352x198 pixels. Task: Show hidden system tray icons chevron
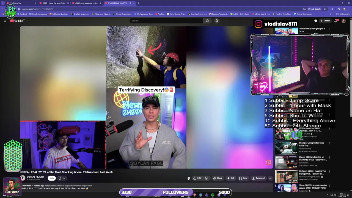[327, 195]
